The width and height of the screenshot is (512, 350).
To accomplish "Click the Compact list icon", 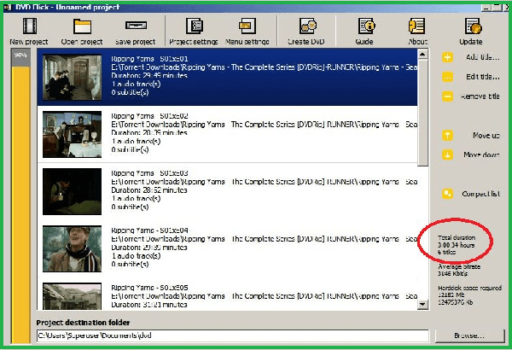I will (447, 194).
